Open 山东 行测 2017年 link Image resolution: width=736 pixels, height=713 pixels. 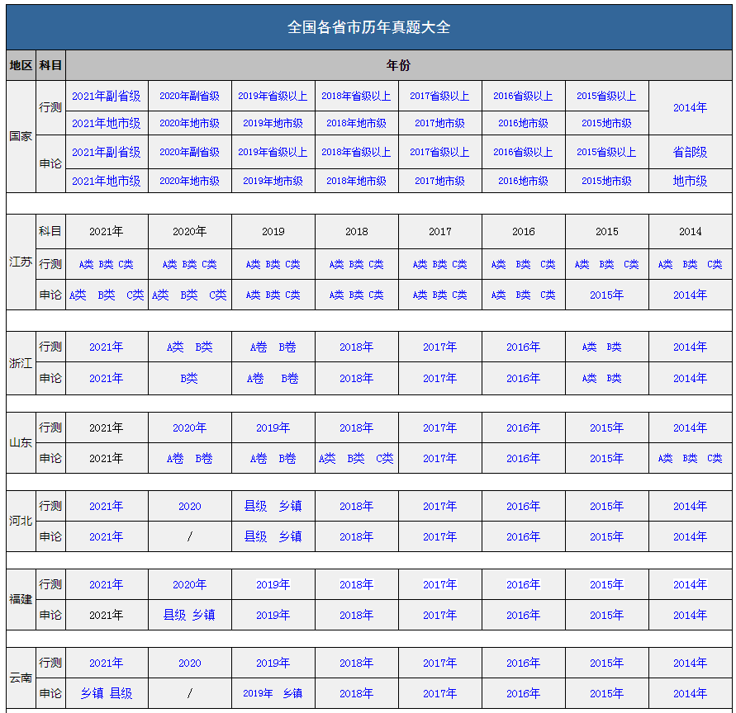point(439,427)
